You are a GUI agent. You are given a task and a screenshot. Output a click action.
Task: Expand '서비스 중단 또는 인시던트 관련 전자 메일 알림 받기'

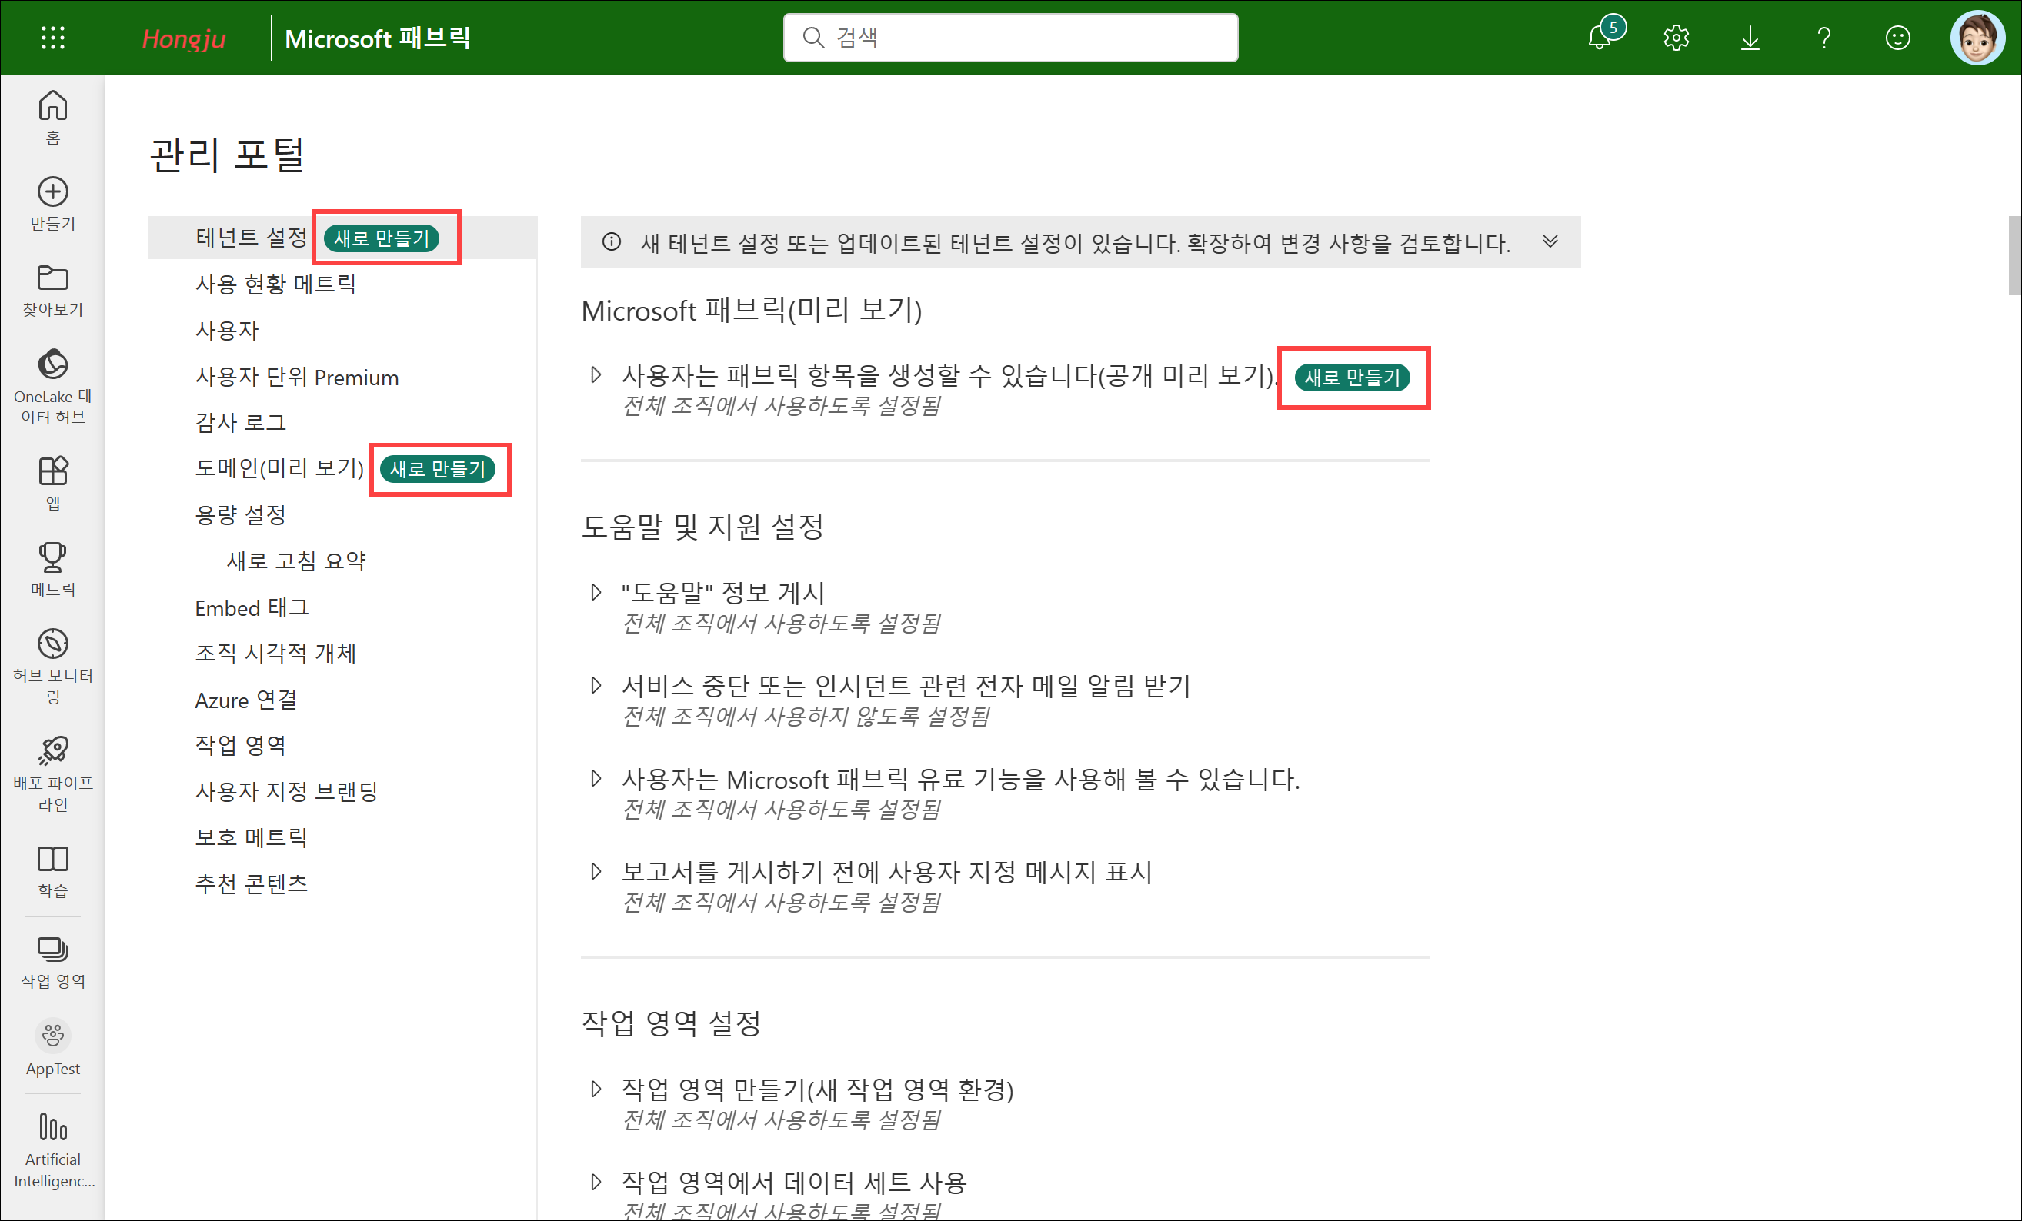(596, 685)
